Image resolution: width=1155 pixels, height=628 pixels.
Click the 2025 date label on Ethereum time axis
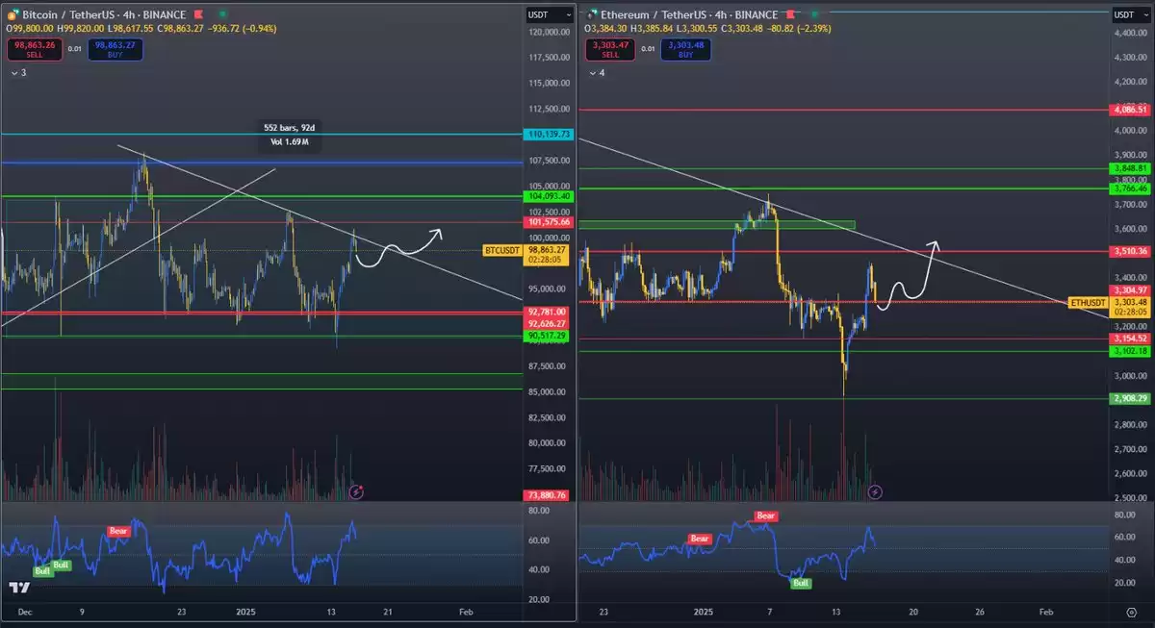704,612
